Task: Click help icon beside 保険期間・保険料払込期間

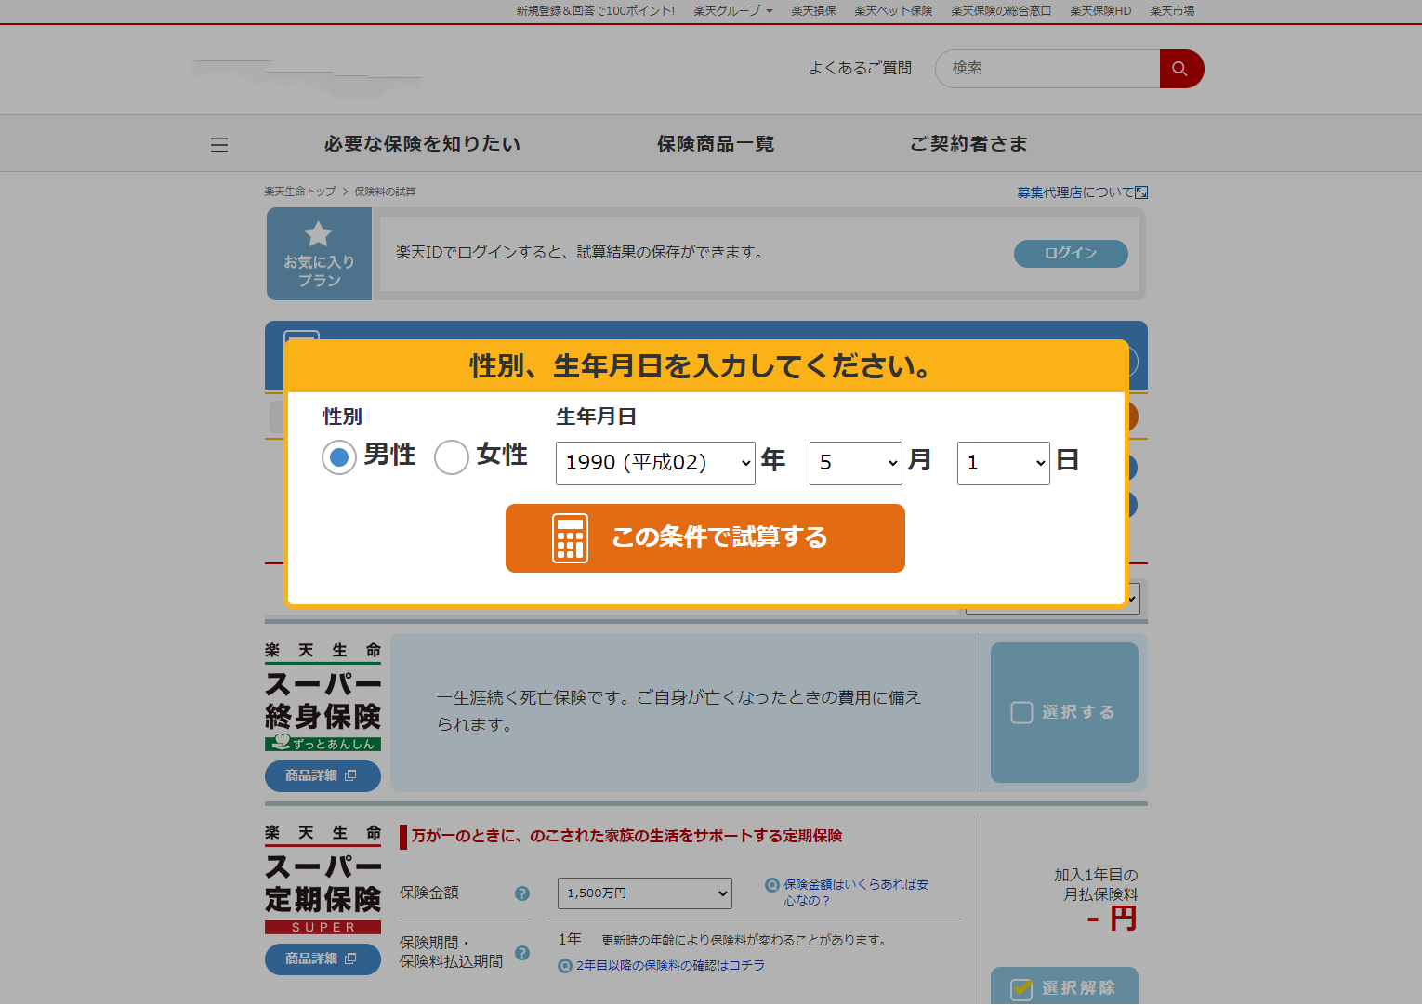Action: pos(522,953)
